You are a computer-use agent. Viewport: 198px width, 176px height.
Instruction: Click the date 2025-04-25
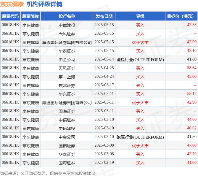click(x=104, y=68)
